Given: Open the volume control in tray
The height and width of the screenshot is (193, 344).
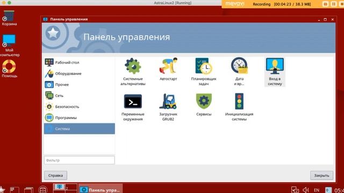Looking at the screenshot, I should pos(306,190).
